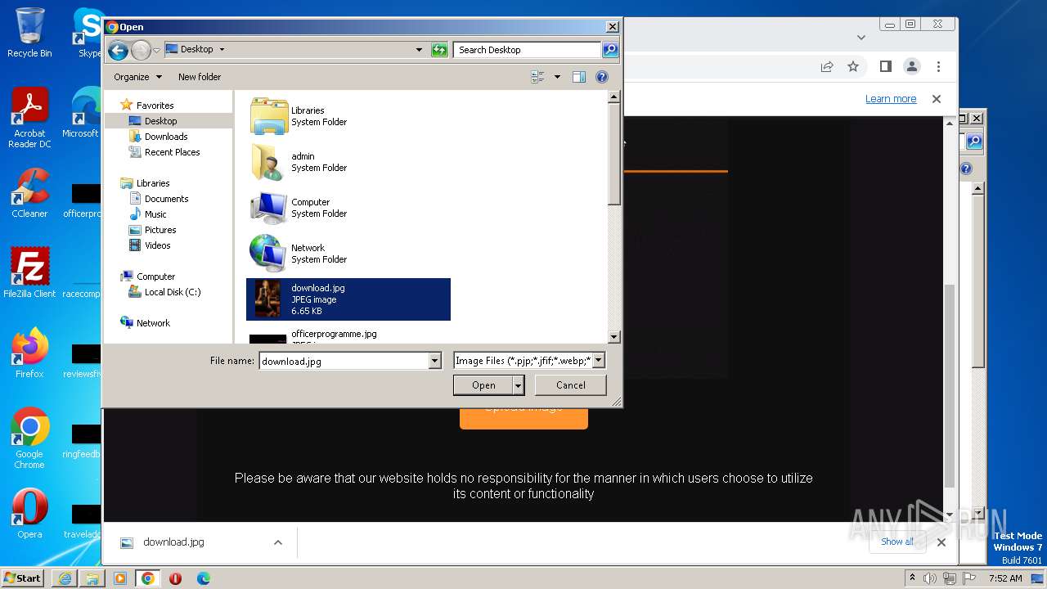Open Internet Explorer from taskbar

pos(65,578)
